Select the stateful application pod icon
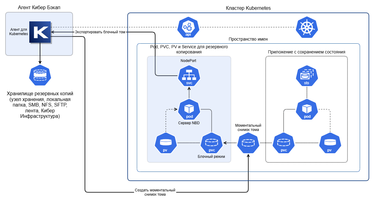375x203 pixels. click(x=307, y=110)
